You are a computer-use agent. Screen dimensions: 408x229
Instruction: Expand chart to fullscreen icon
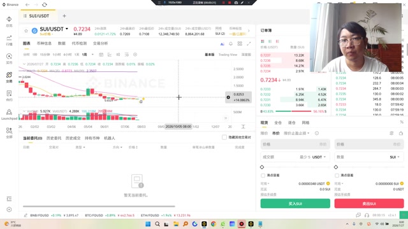[249, 44]
